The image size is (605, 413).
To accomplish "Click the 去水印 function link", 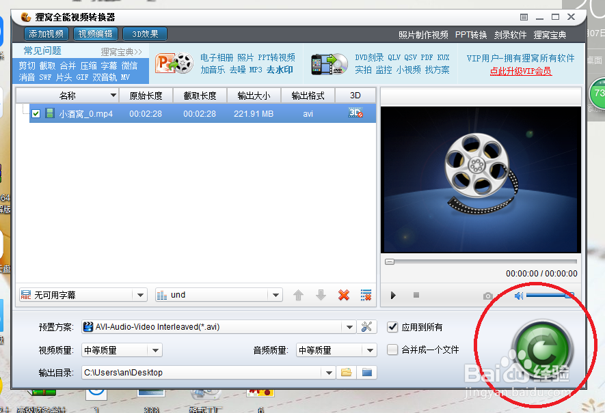I will click(x=279, y=69).
